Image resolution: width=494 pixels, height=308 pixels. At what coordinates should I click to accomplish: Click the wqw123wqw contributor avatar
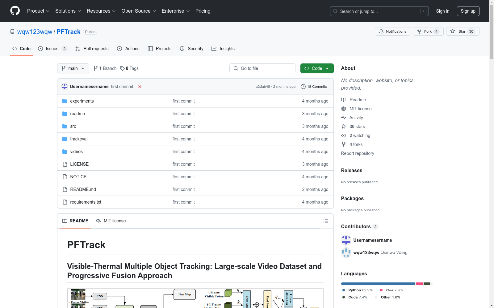pos(346,253)
